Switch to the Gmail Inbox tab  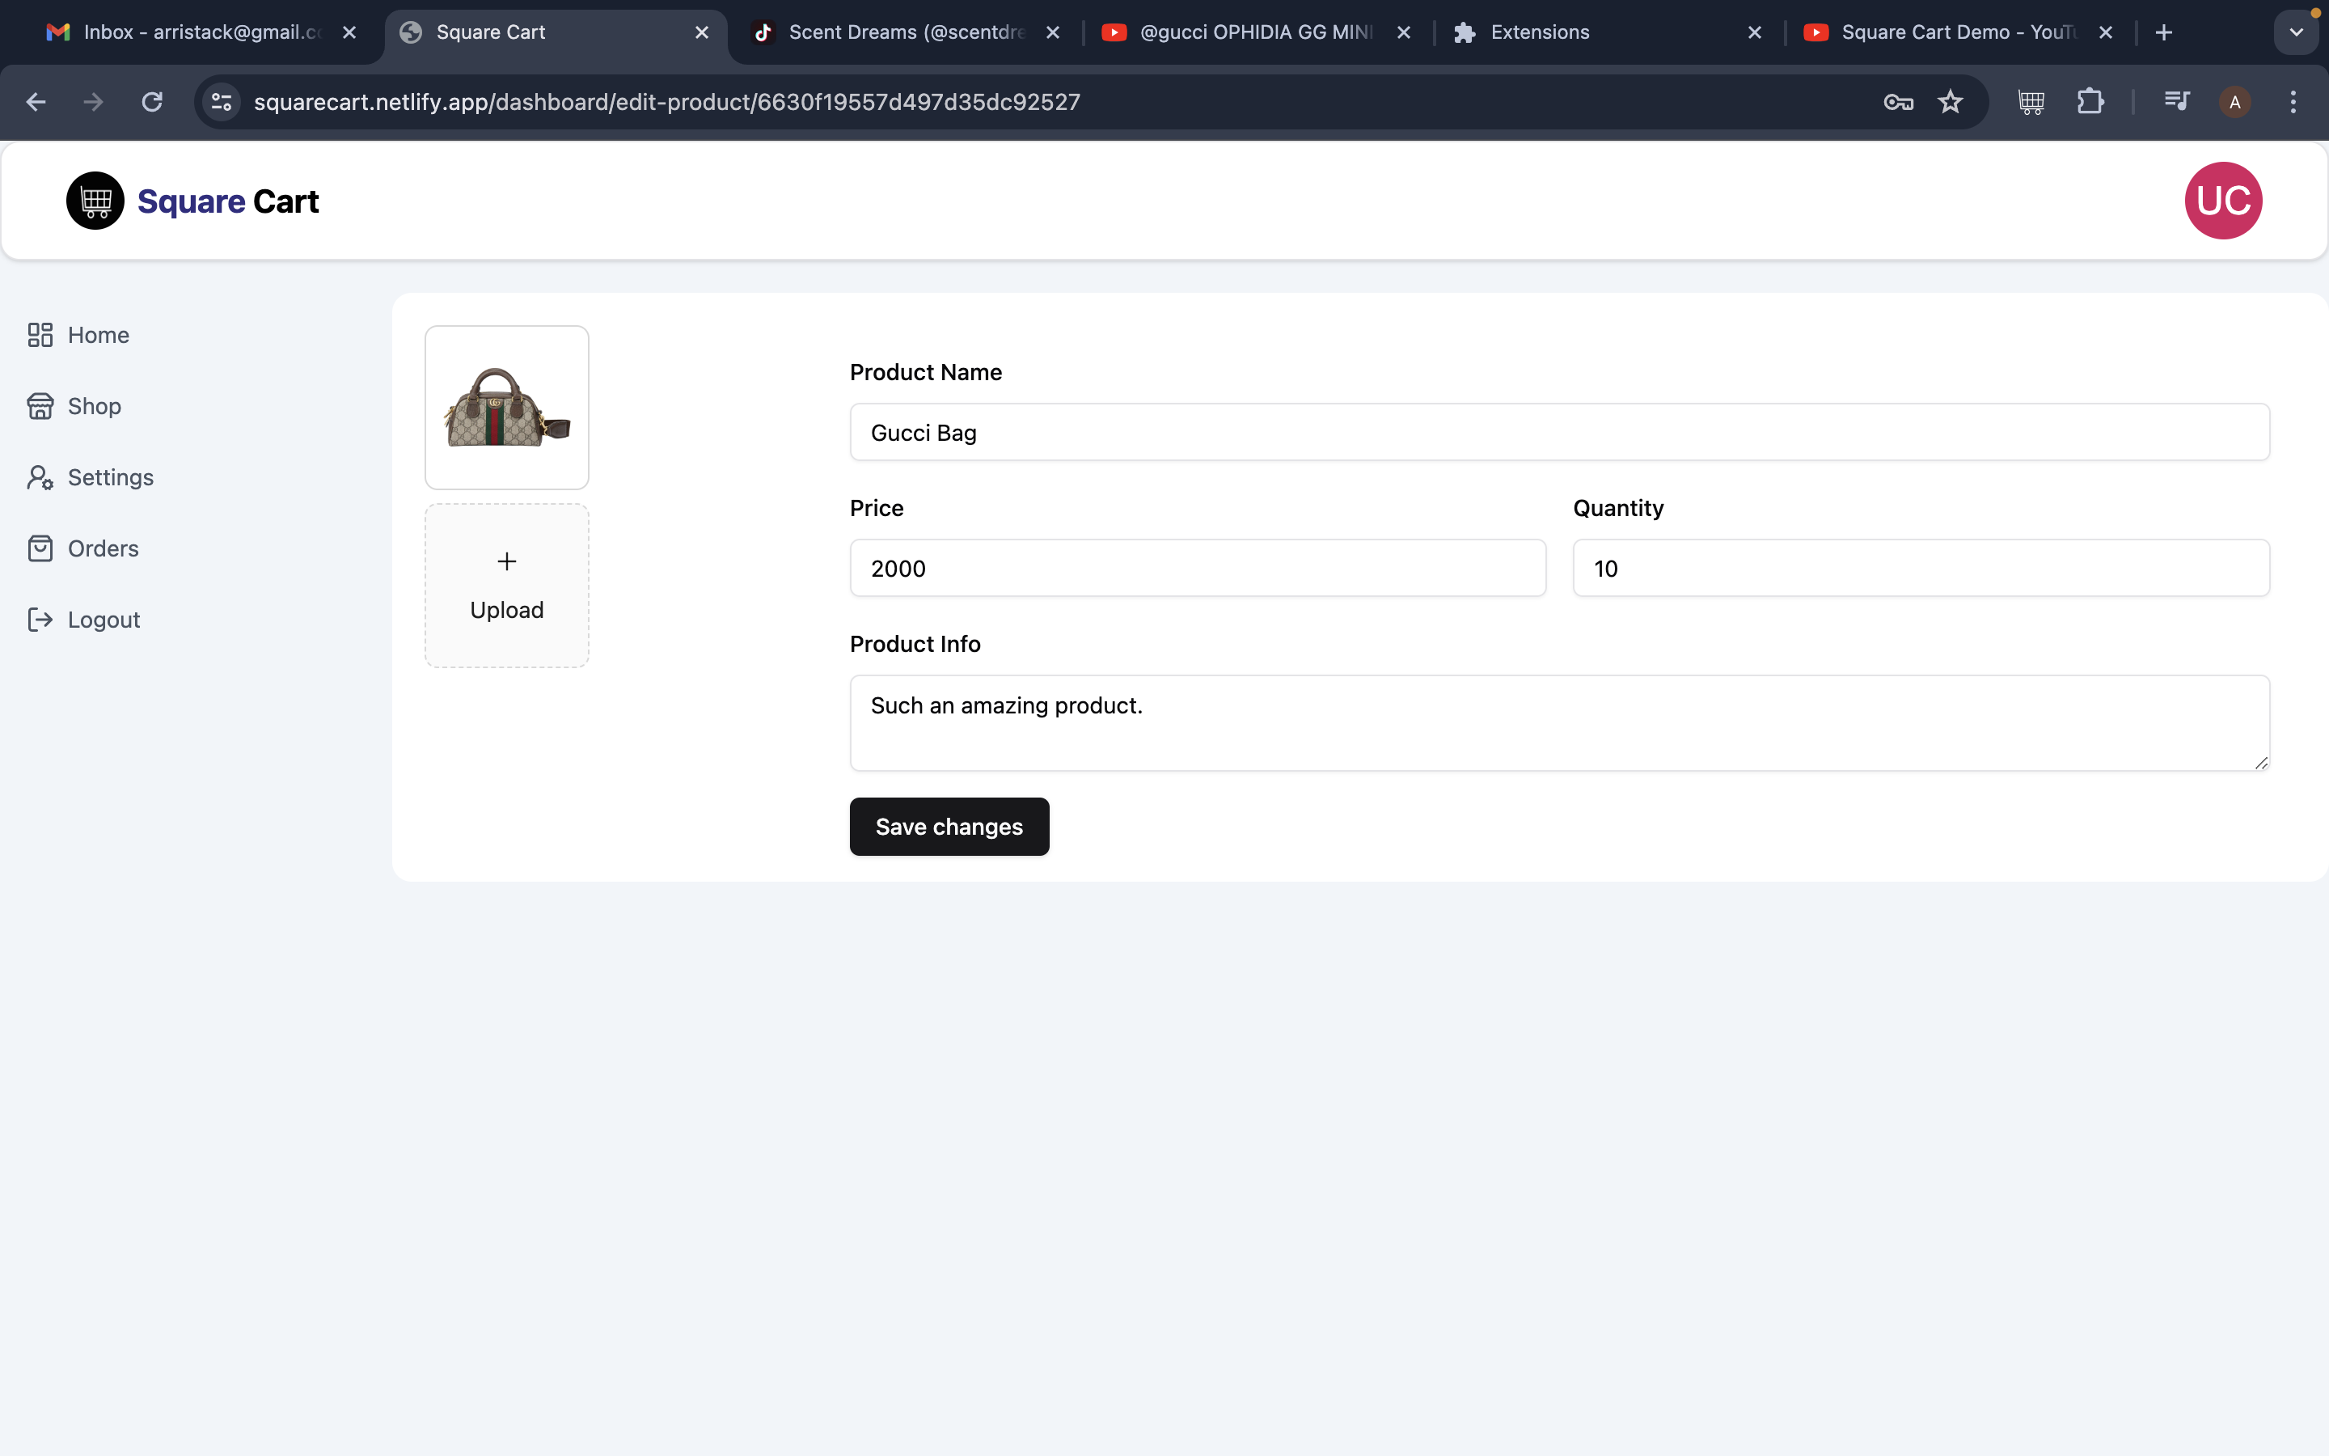(x=192, y=32)
